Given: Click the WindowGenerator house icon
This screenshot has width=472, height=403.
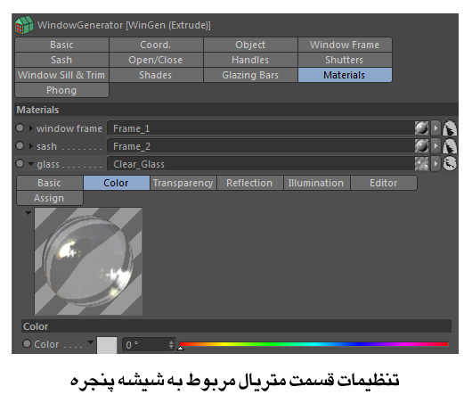Looking at the screenshot, I should click(24, 25).
